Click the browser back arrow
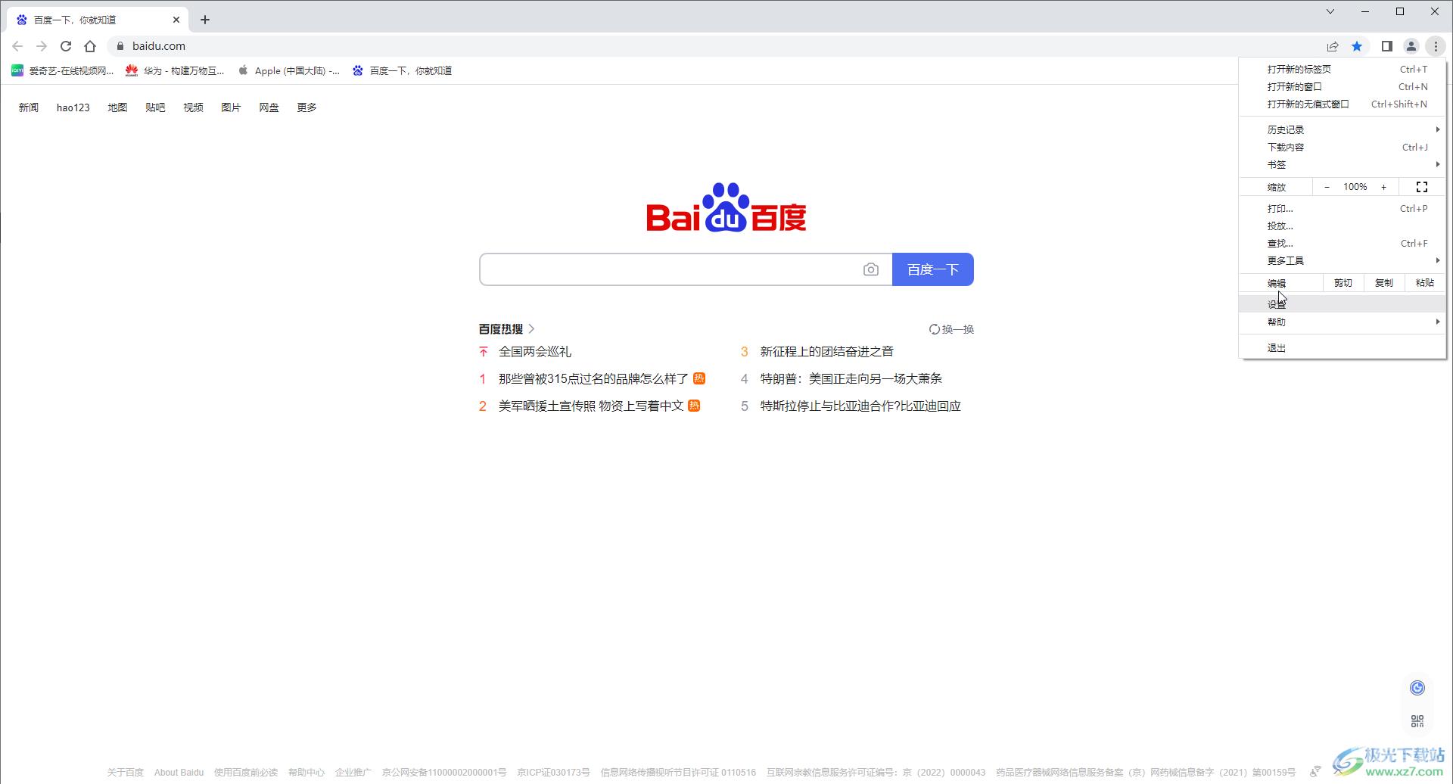The height and width of the screenshot is (784, 1453). coord(17,46)
